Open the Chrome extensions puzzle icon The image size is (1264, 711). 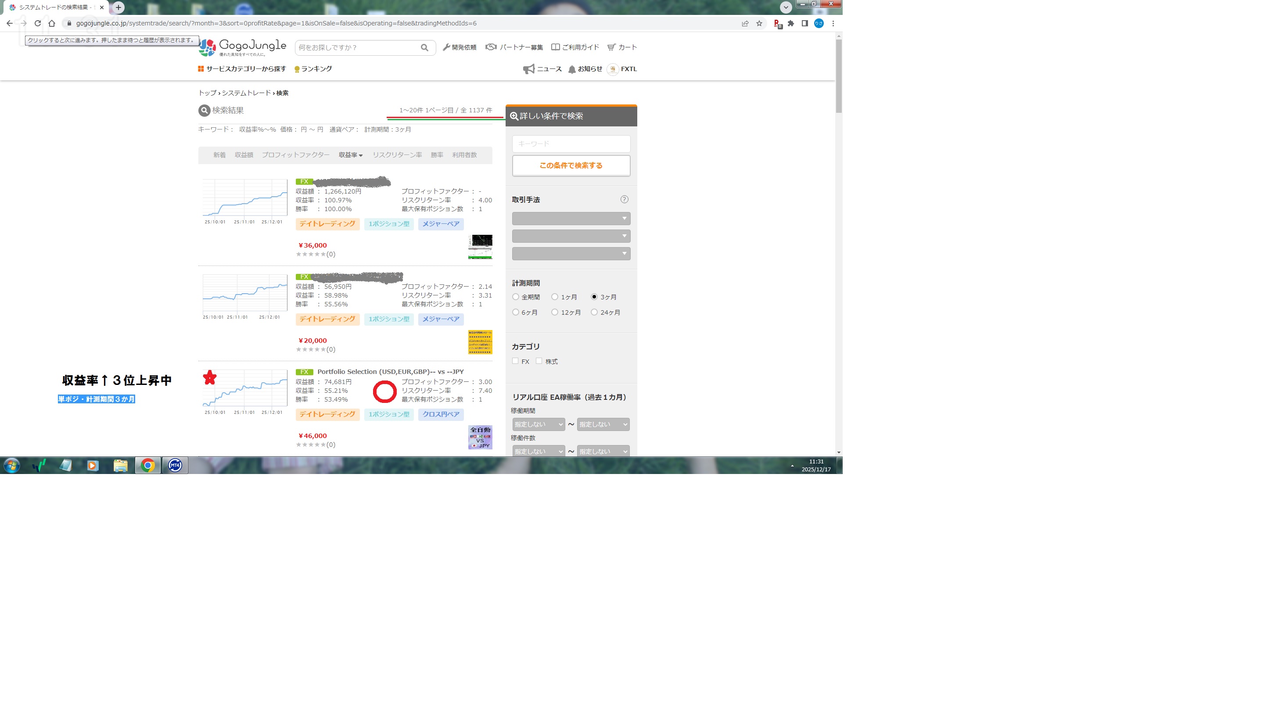[790, 23]
